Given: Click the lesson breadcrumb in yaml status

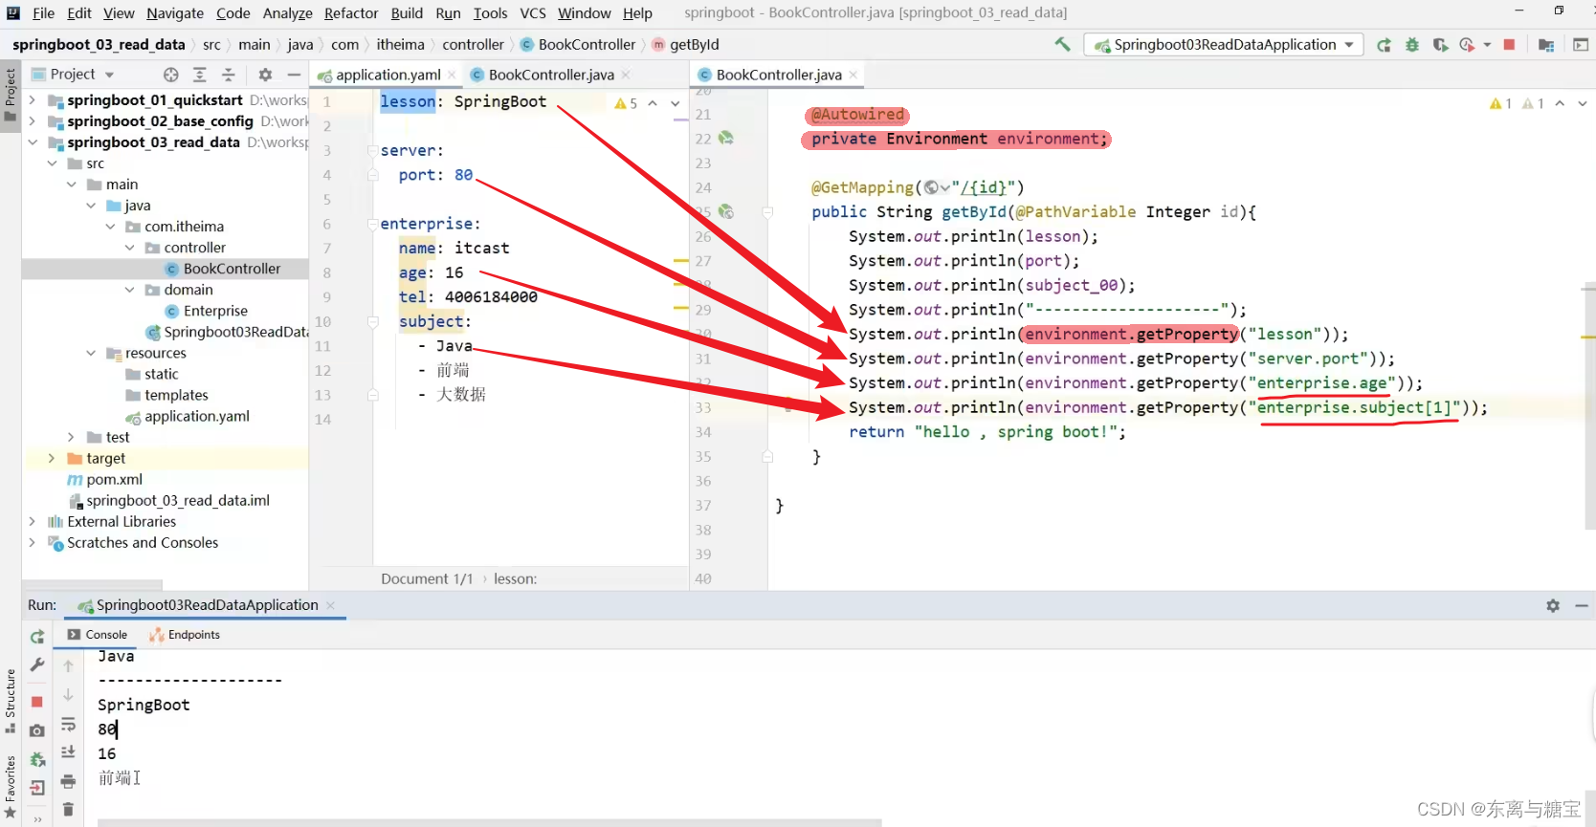Looking at the screenshot, I should click(x=515, y=579).
